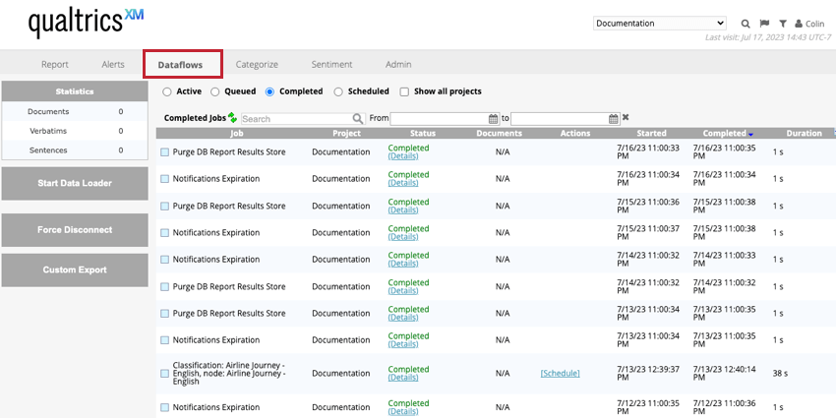Select the Active radio button
The height and width of the screenshot is (418, 836).
coord(167,91)
